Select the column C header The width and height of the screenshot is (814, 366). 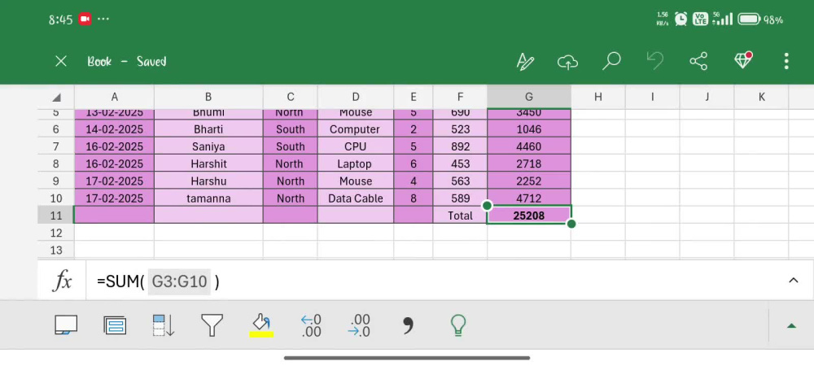tap(291, 97)
